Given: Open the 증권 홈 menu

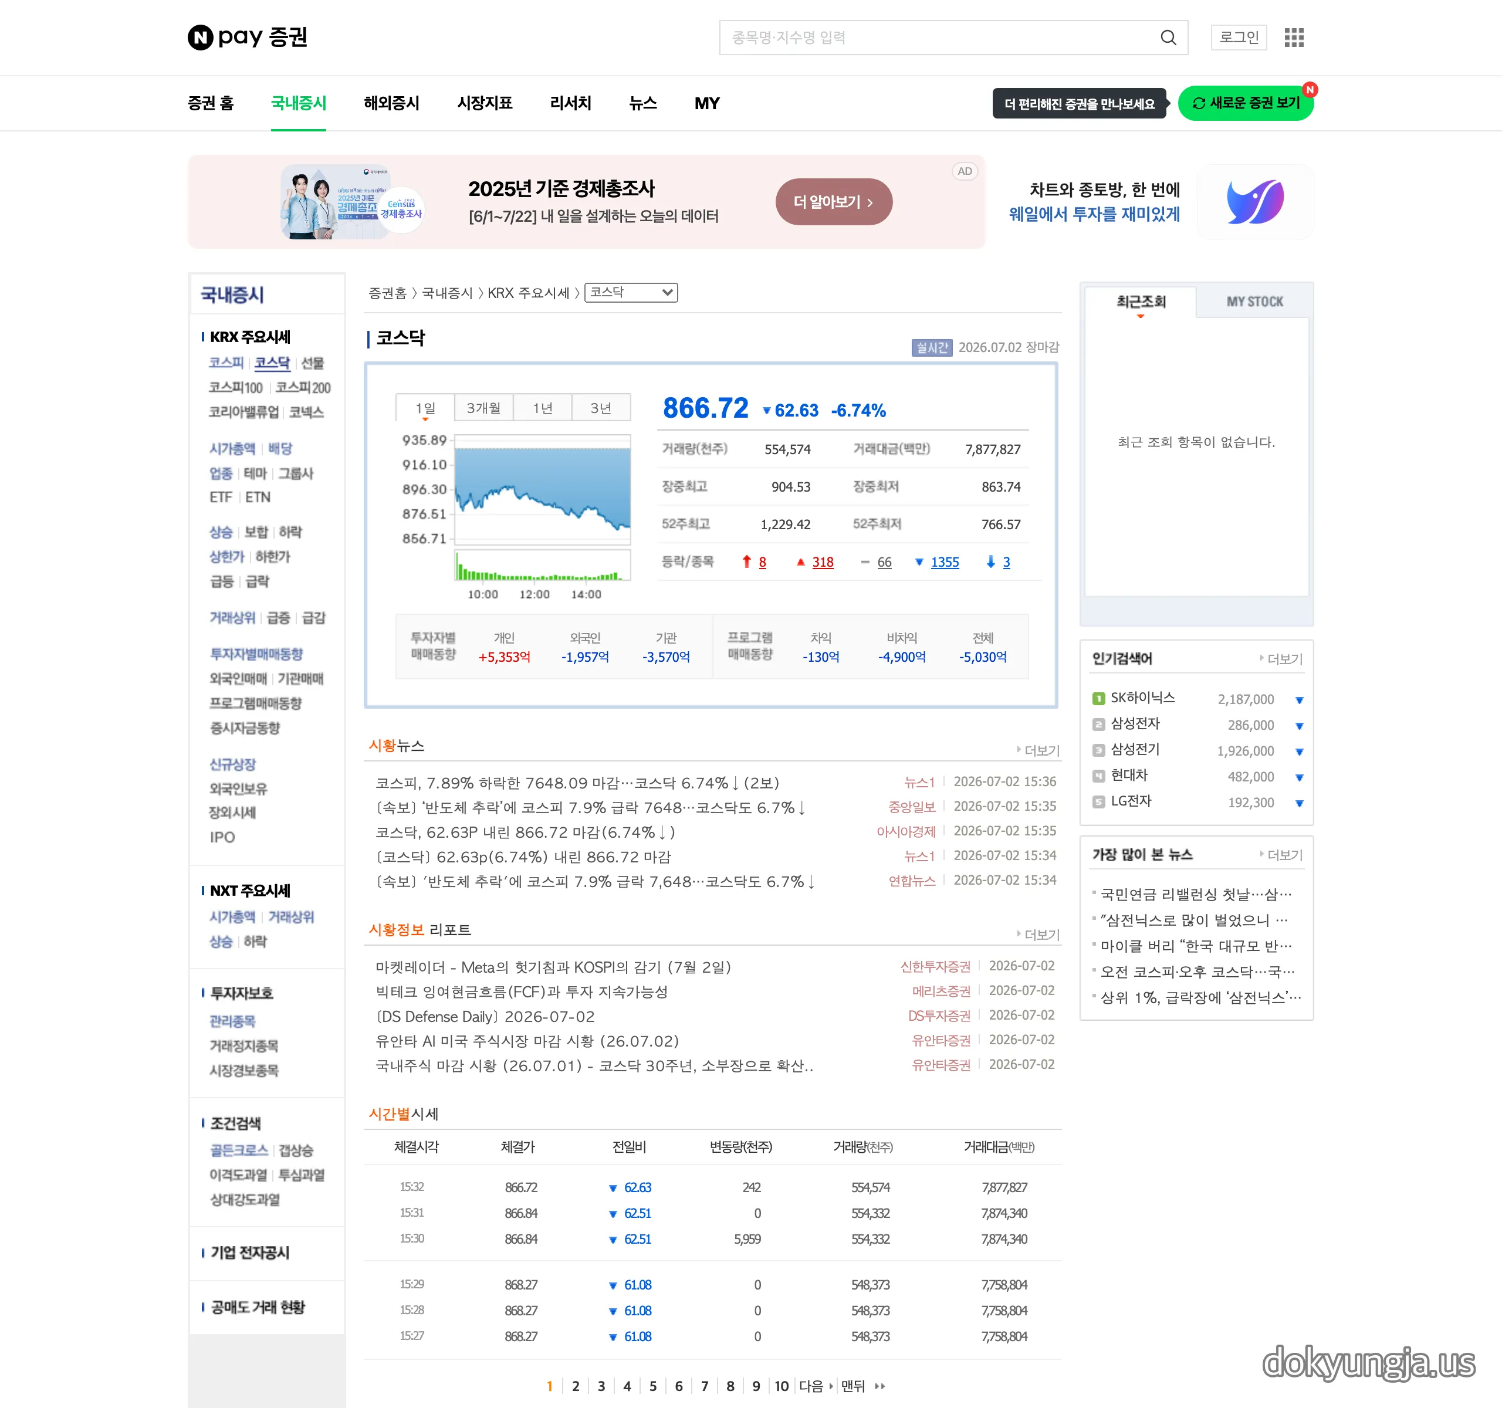Looking at the screenshot, I should pyautogui.click(x=211, y=103).
